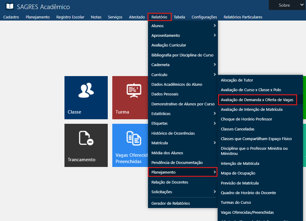Screen dimensions: 306x221
Task: Open Quadro de Horário do Docente
Action: [x=248, y=193]
